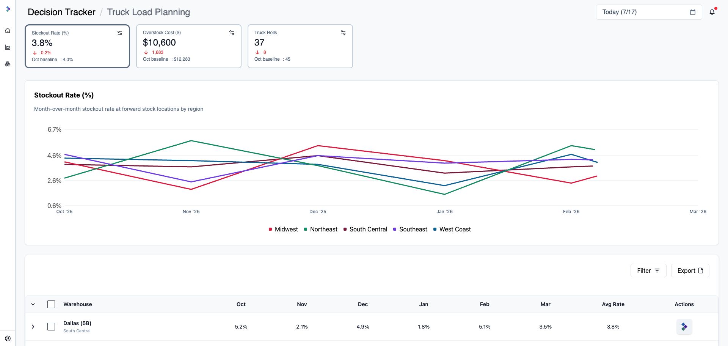Select the Truck Rolls metric card

[300, 46]
